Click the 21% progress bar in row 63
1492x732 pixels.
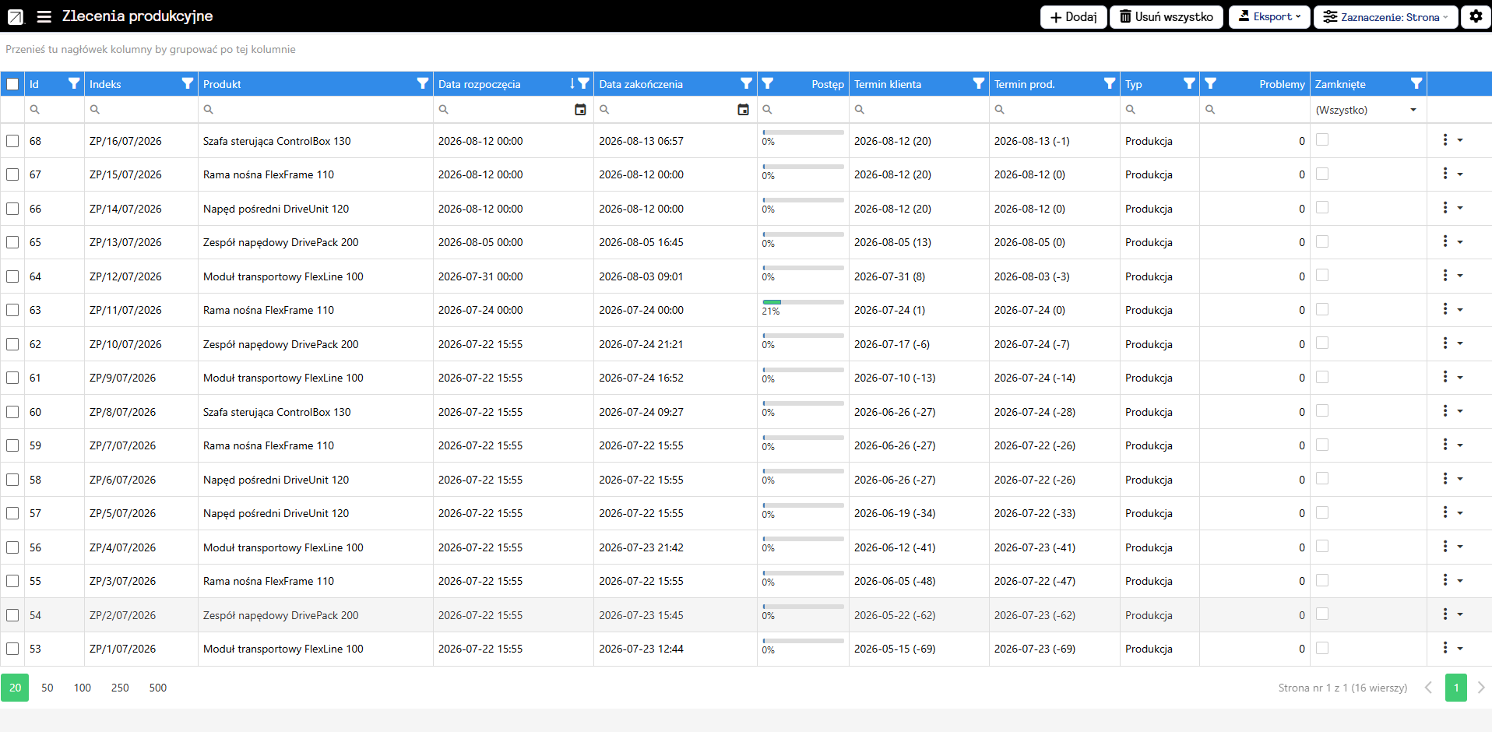click(x=803, y=302)
